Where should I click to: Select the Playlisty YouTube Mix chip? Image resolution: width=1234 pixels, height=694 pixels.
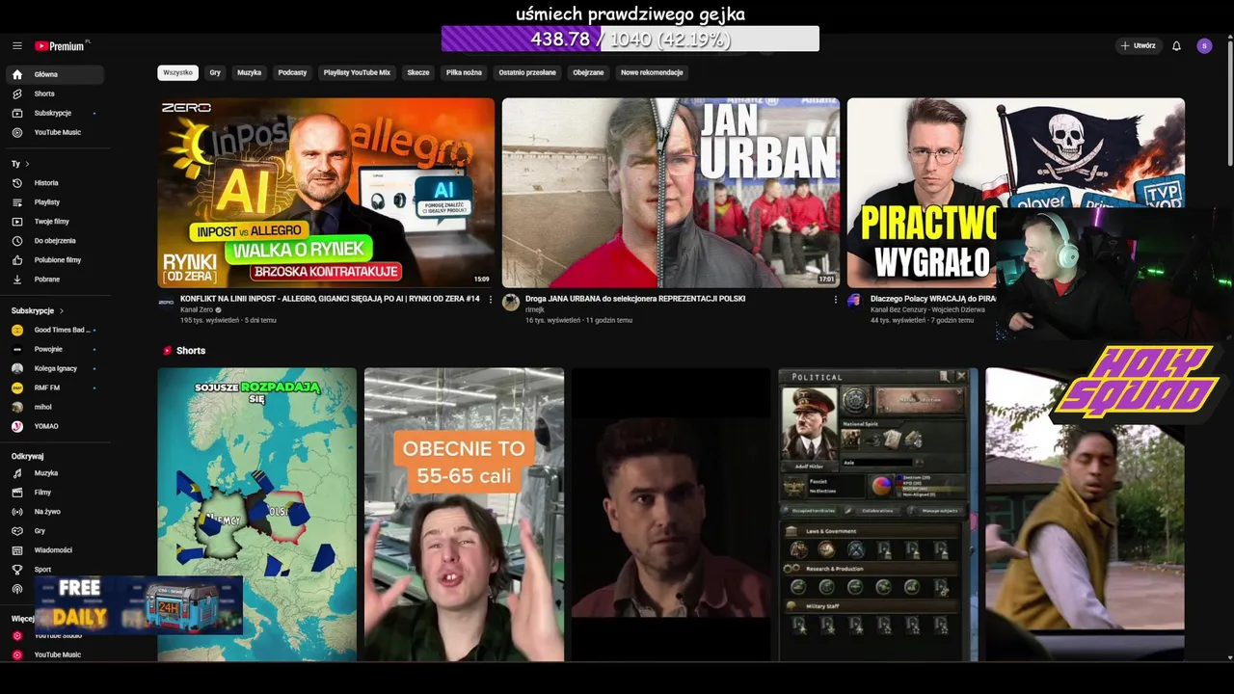tap(357, 72)
